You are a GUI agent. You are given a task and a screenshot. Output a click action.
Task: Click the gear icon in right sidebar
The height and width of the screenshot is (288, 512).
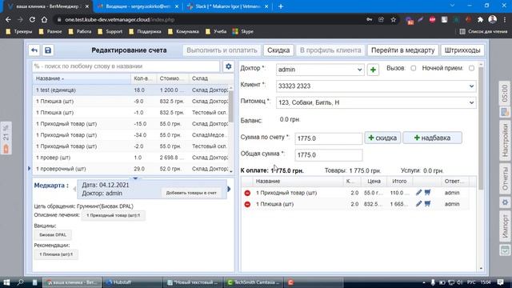505,202
